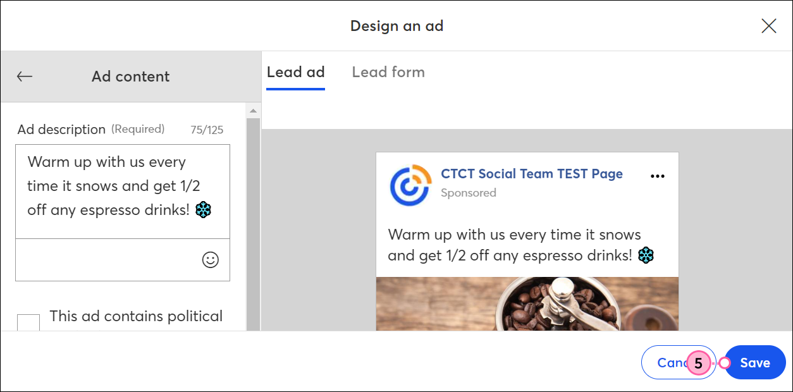Open CTCT Social Team TEST Page link
This screenshot has width=793, height=392.
(x=532, y=174)
